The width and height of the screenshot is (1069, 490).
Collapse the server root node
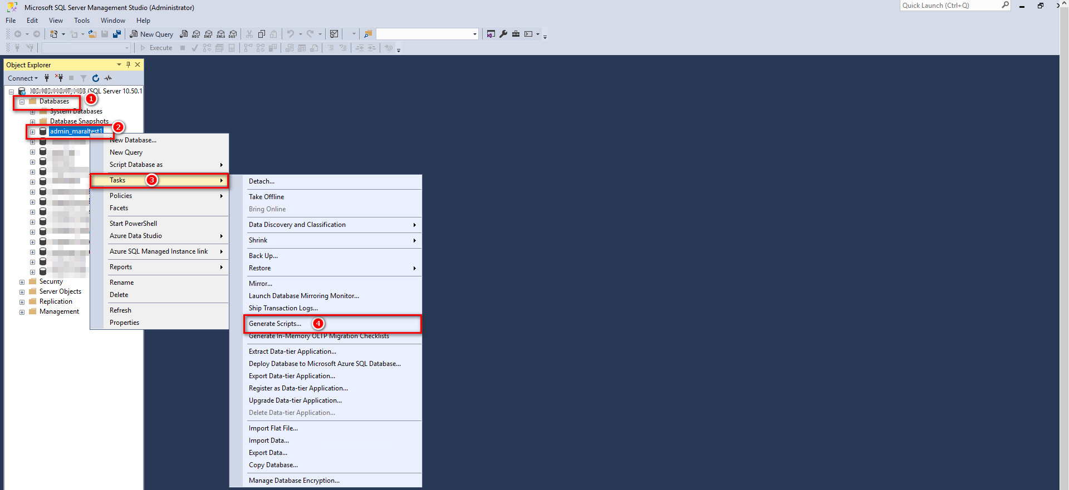tap(11, 92)
